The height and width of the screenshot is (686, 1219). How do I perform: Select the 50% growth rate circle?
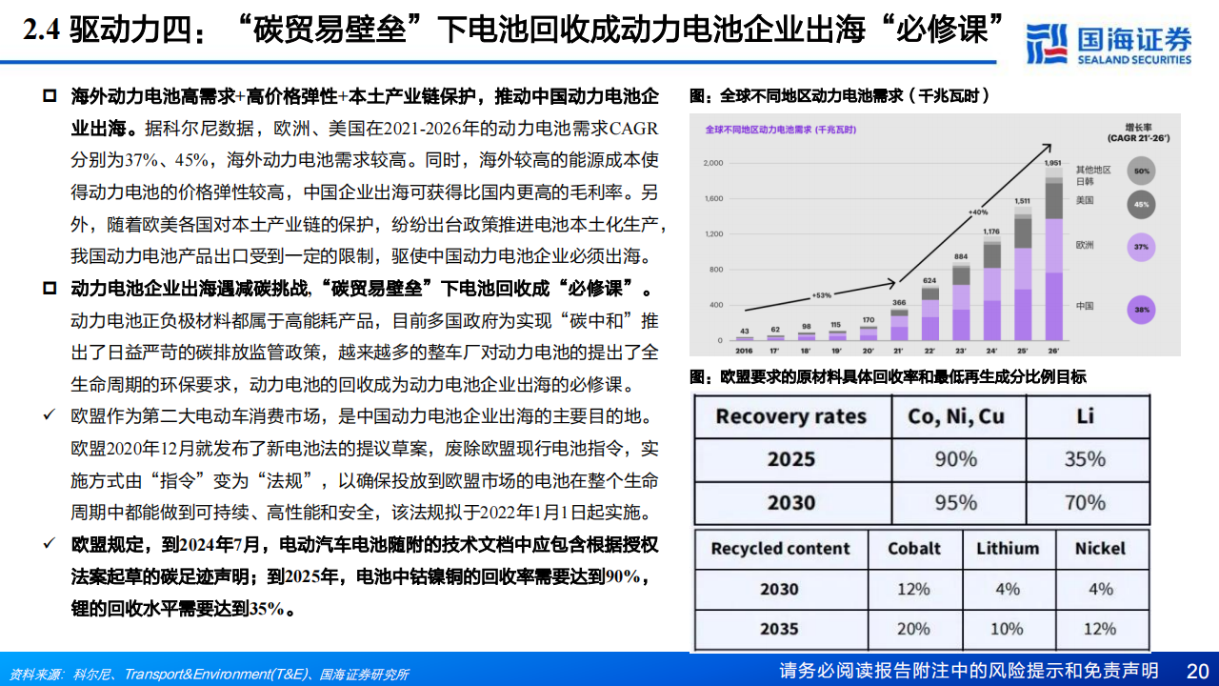pyautogui.click(x=1142, y=171)
